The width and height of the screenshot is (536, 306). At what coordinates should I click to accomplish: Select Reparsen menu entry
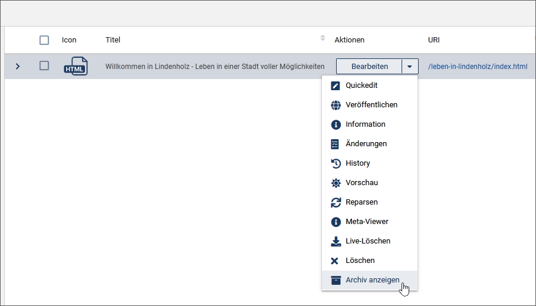point(370,202)
